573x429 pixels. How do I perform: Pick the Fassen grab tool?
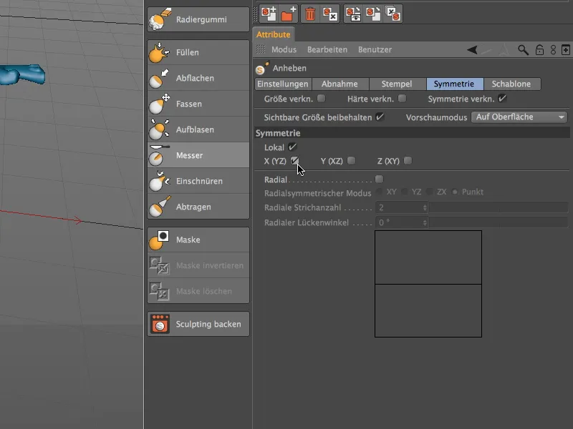point(198,104)
